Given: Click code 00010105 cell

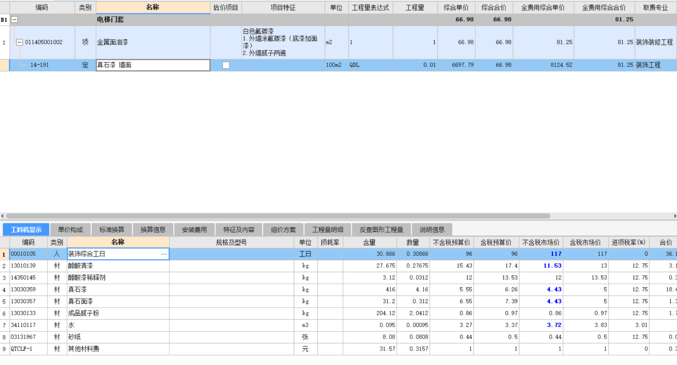Looking at the screenshot, I should click(x=28, y=254).
